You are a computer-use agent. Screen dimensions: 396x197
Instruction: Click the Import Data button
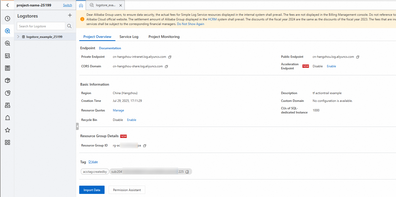tap(92, 190)
